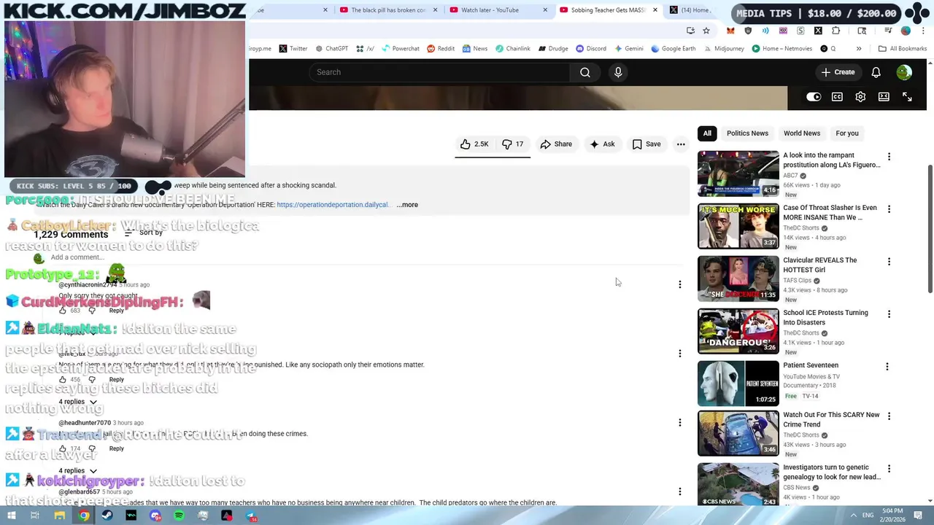
Task: Open browser Extensions puzzle icon
Action: pyautogui.click(x=836, y=31)
